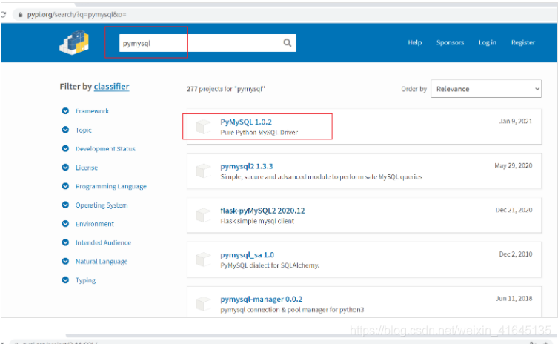Click the padlock icon in address bar
This screenshot has height=344, width=558.
(x=20, y=15)
